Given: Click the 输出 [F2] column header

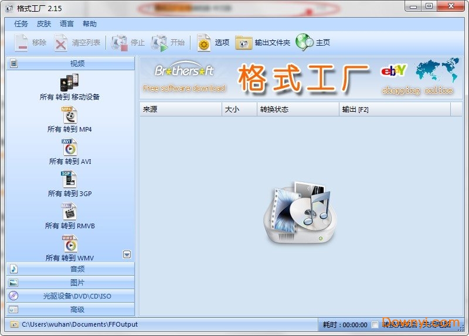Looking at the screenshot, I should pyautogui.click(x=395, y=109).
